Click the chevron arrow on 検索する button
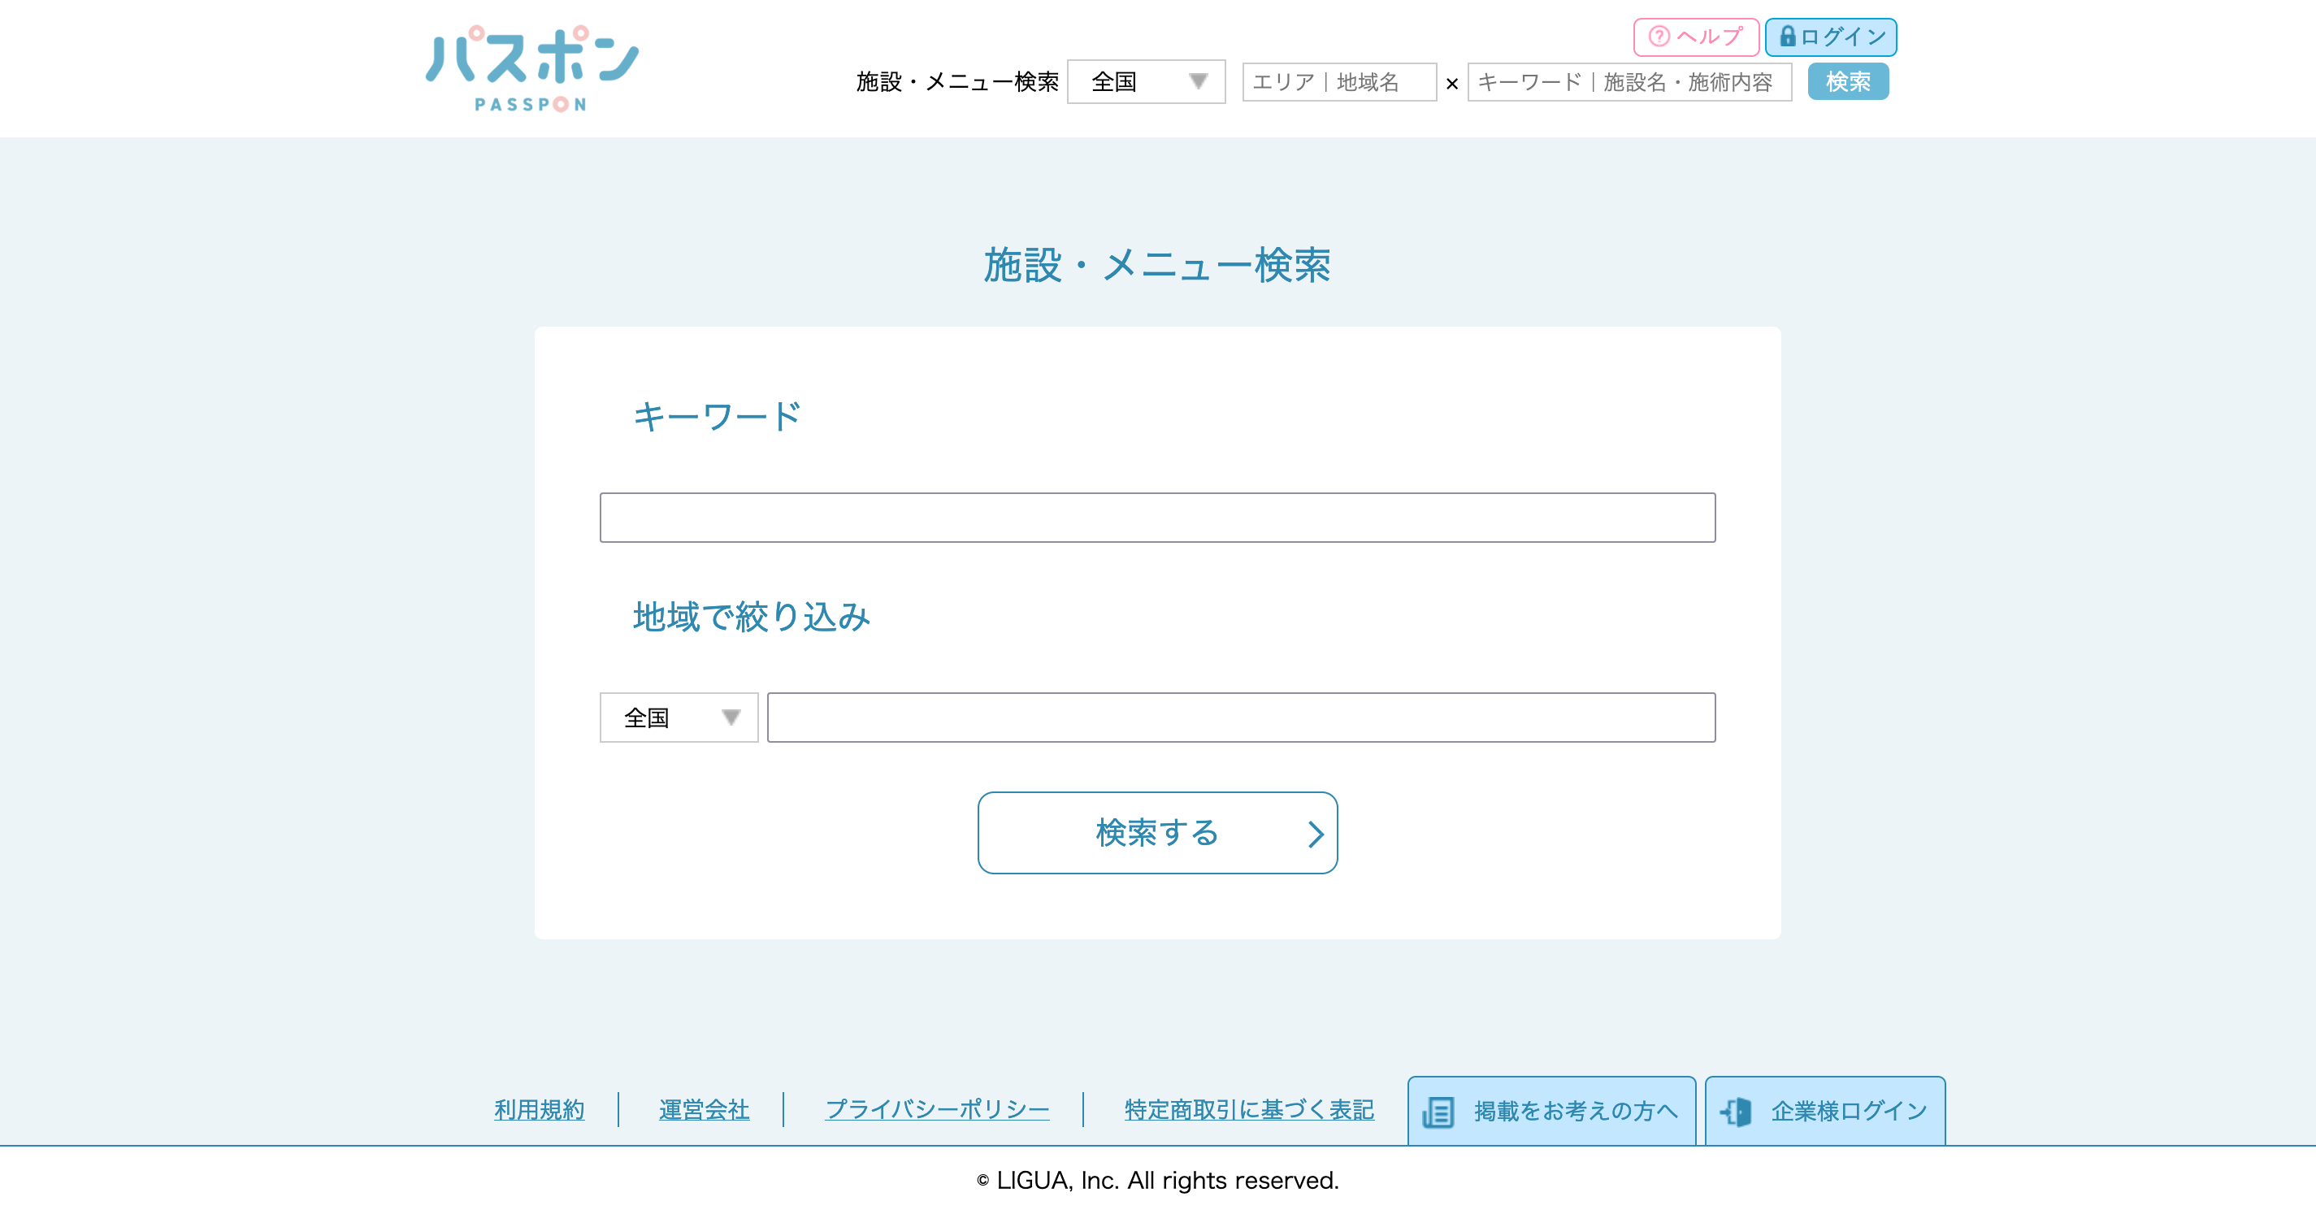 [x=1316, y=834]
